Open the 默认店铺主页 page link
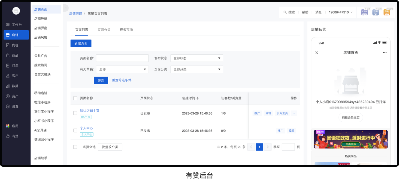 coord(89,111)
